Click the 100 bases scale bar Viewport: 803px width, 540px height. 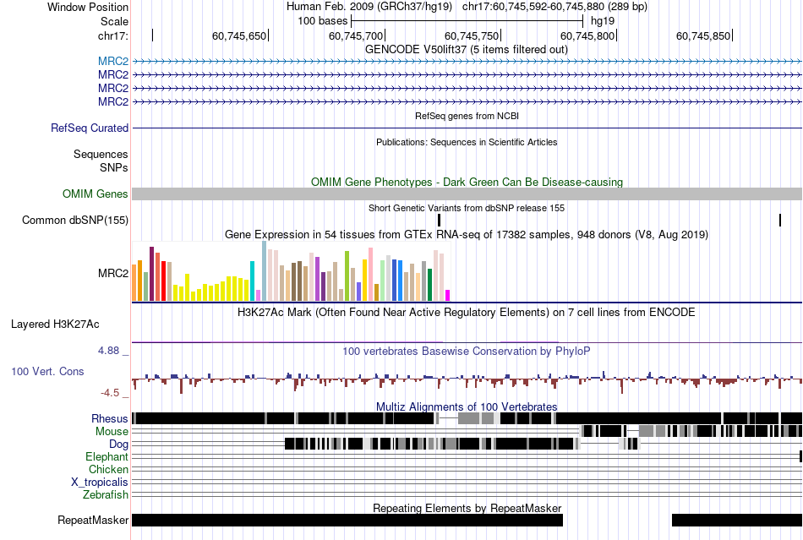pyautogui.click(x=467, y=21)
